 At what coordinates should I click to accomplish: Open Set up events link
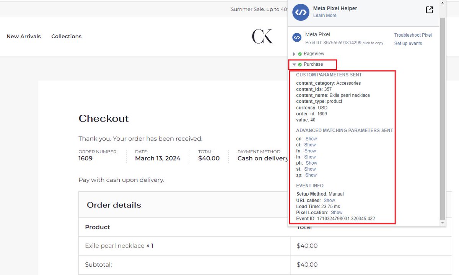pyautogui.click(x=408, y=44)
